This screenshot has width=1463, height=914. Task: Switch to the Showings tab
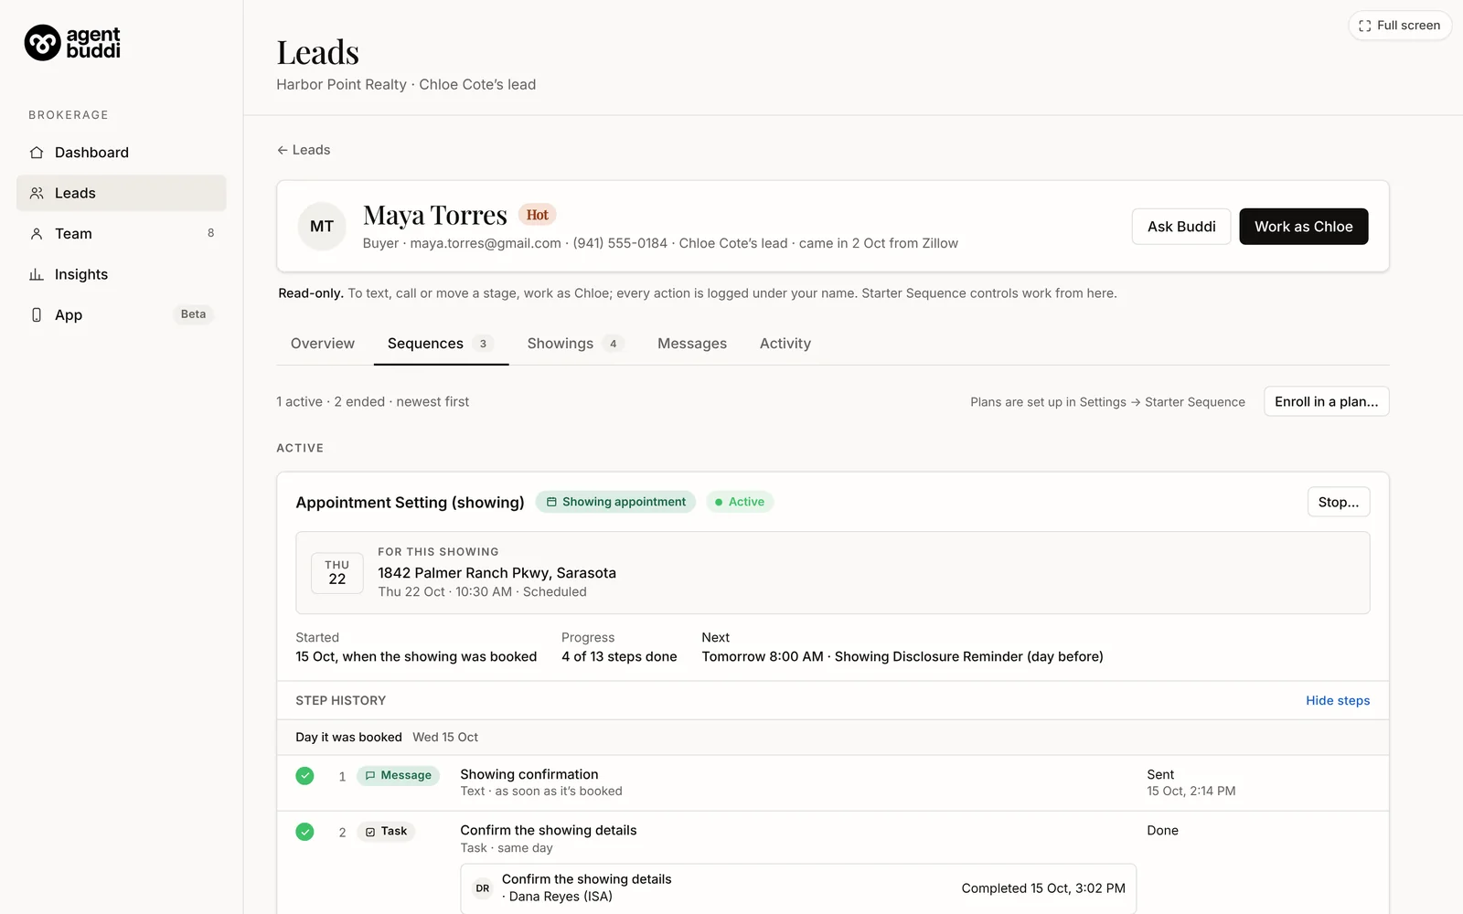[x=575, y=344]
